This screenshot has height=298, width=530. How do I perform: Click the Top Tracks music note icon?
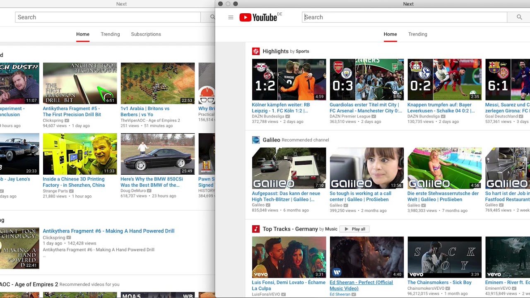(x=256, y=229)
